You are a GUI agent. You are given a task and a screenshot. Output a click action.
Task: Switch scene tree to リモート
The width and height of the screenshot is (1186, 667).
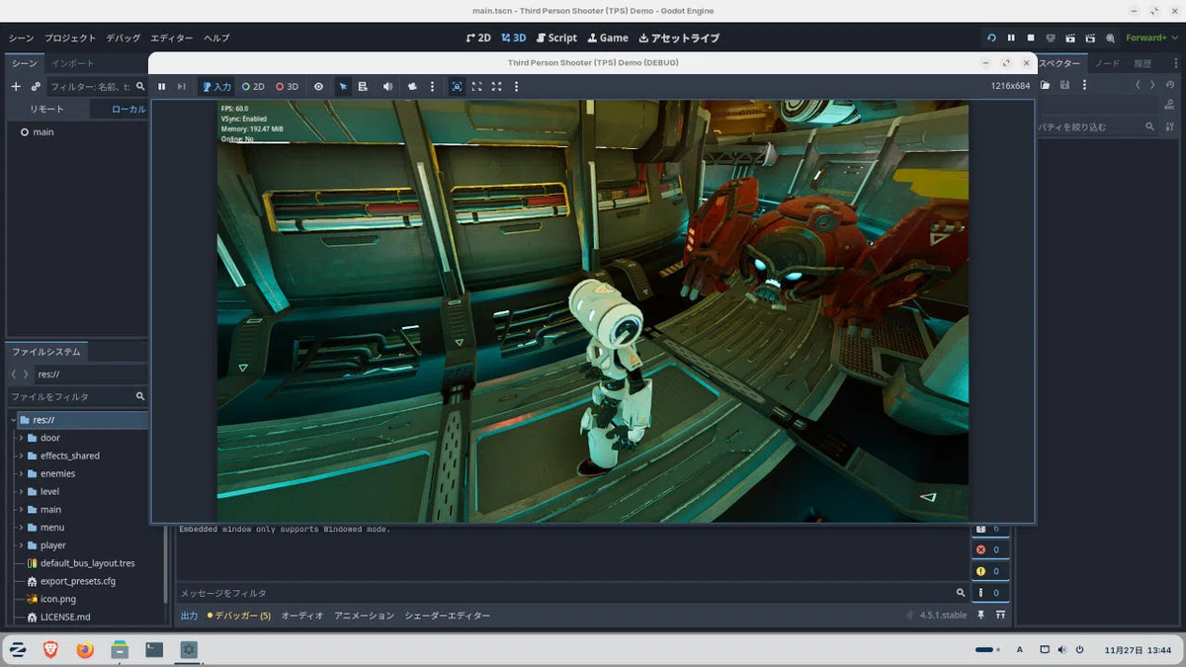pyautogui.click(x=46, y=109)
